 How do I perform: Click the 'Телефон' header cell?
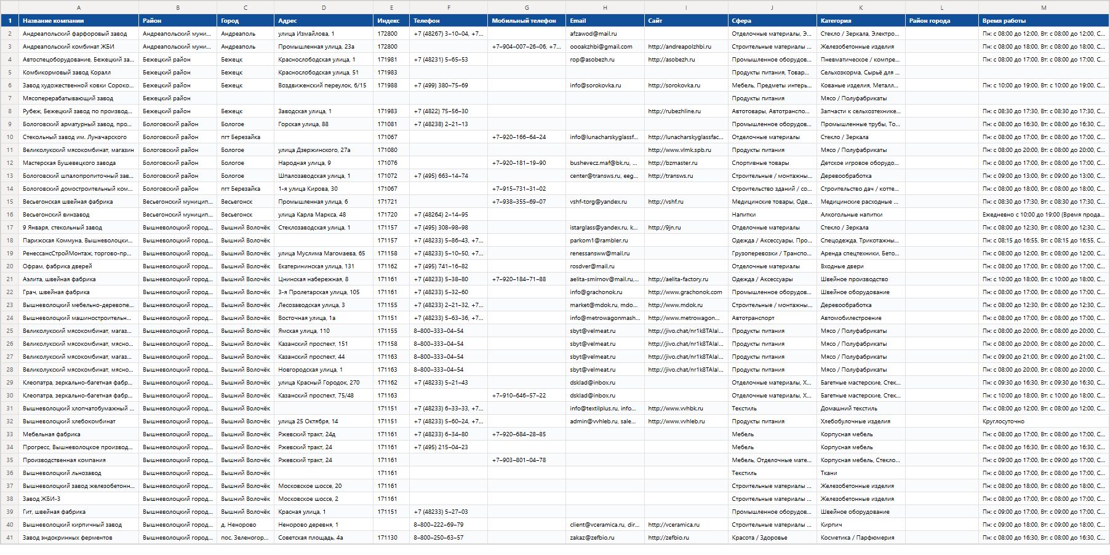[449, 20]
